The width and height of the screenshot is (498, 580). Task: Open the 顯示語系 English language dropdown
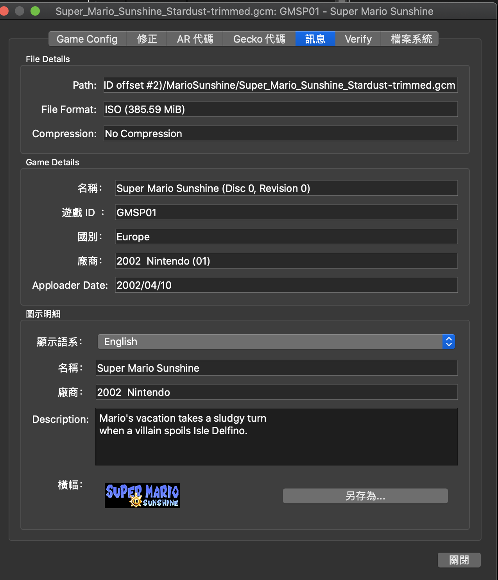point(276,342)
